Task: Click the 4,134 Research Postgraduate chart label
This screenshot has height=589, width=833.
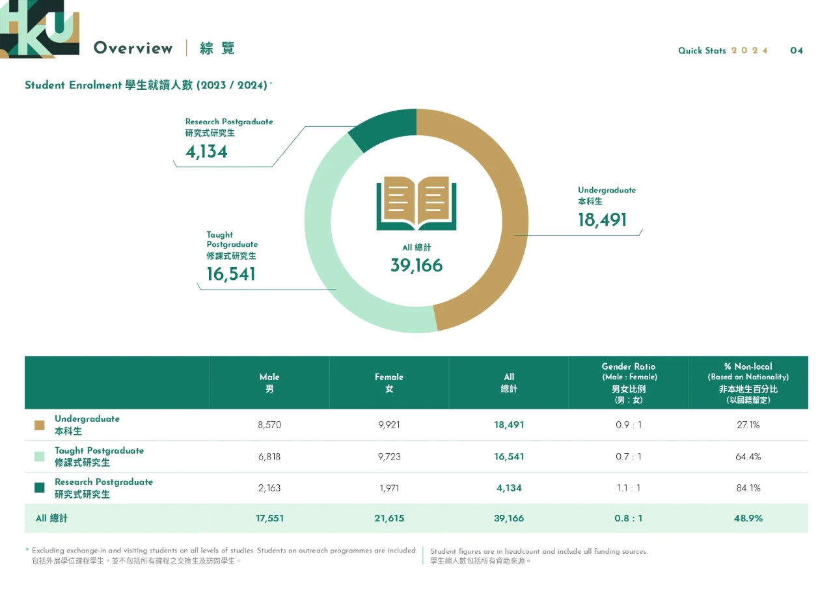Action: click(x=206, y=152)
